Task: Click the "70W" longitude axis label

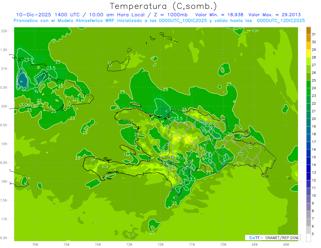Action: [223, 245]
